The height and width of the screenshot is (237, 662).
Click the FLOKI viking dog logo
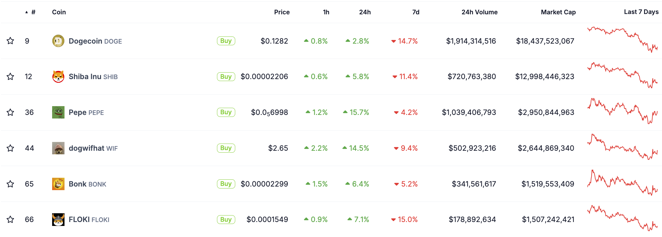(x=58, y=220)
